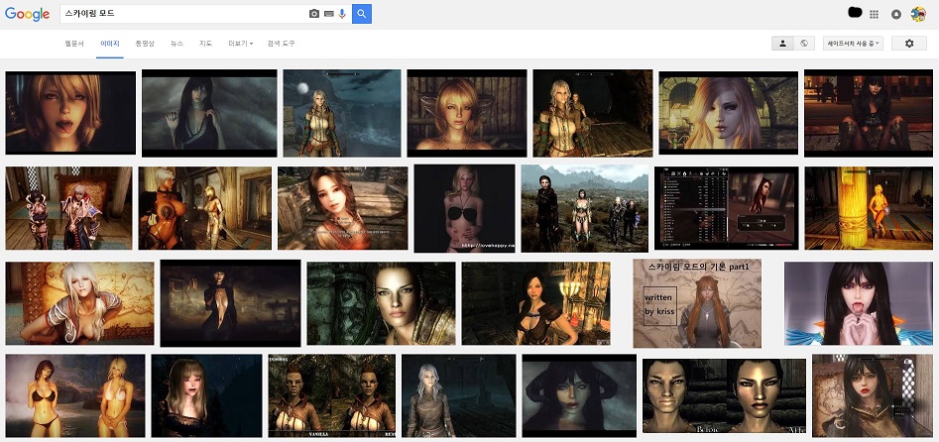Image resolution: width=939 pixels, height=442 pixels.
Task: Open thumbnail of silver-haired woman in dark forest
Action: 459,395
